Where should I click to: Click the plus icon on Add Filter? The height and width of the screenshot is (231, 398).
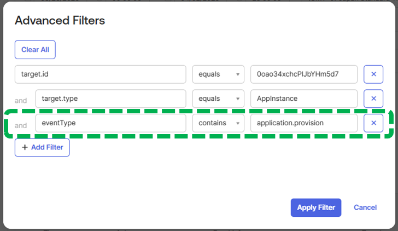25,147
